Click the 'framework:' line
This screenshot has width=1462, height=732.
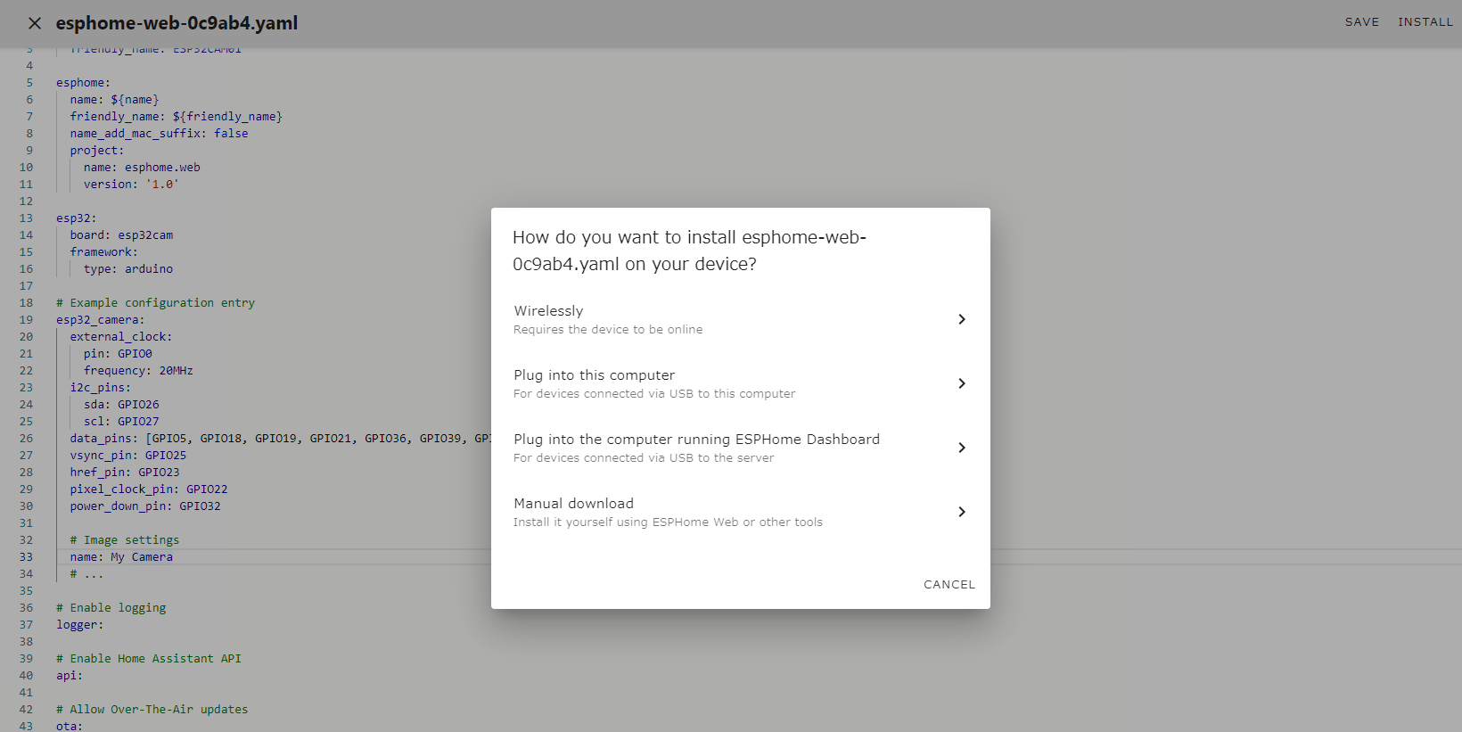tap(103, 252)
